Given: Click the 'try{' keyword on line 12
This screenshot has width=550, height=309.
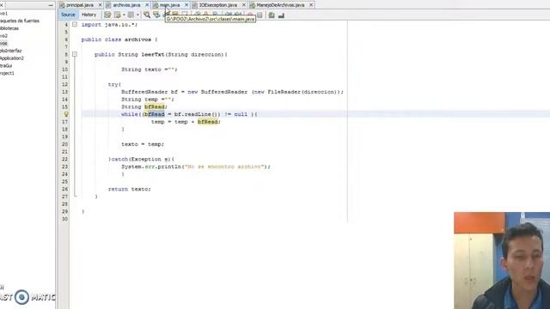Looking at the screenshot, I should click(x=114, y=84).
